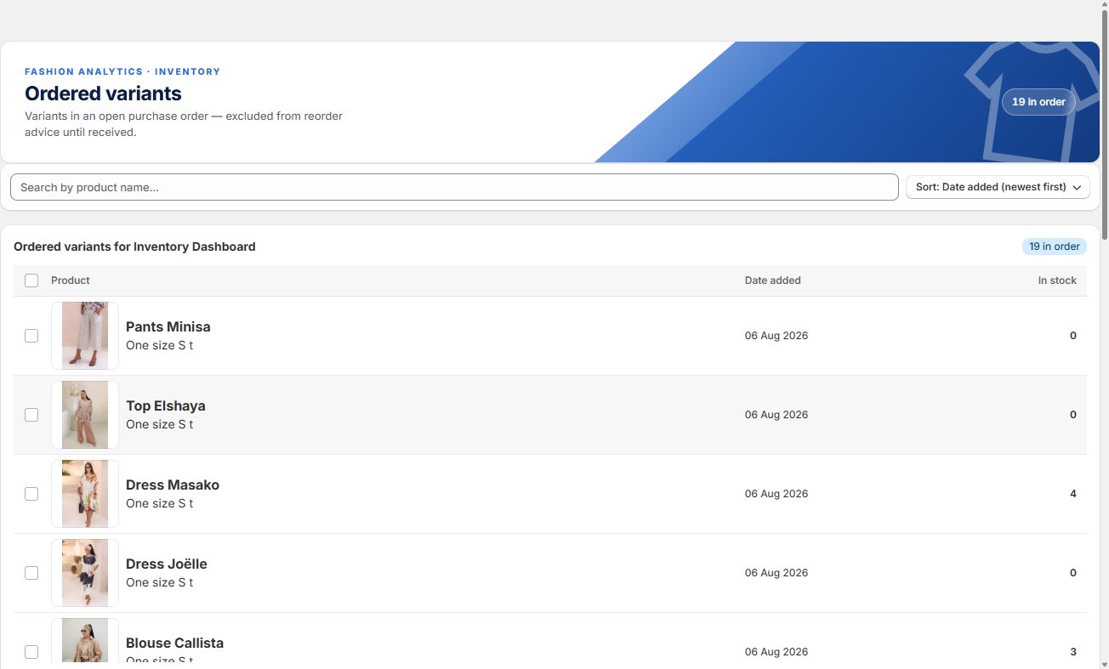This screenshot has width=1109, height=669.
Task: Check the Pants Minisa row checkbox
Action: click(31, 336)
